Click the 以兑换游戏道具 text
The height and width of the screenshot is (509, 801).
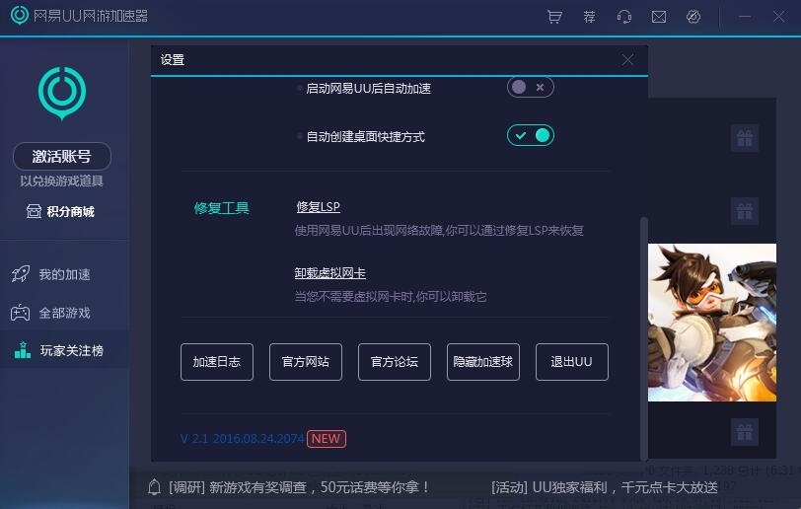pyautogui.click(x=62, y=181)
